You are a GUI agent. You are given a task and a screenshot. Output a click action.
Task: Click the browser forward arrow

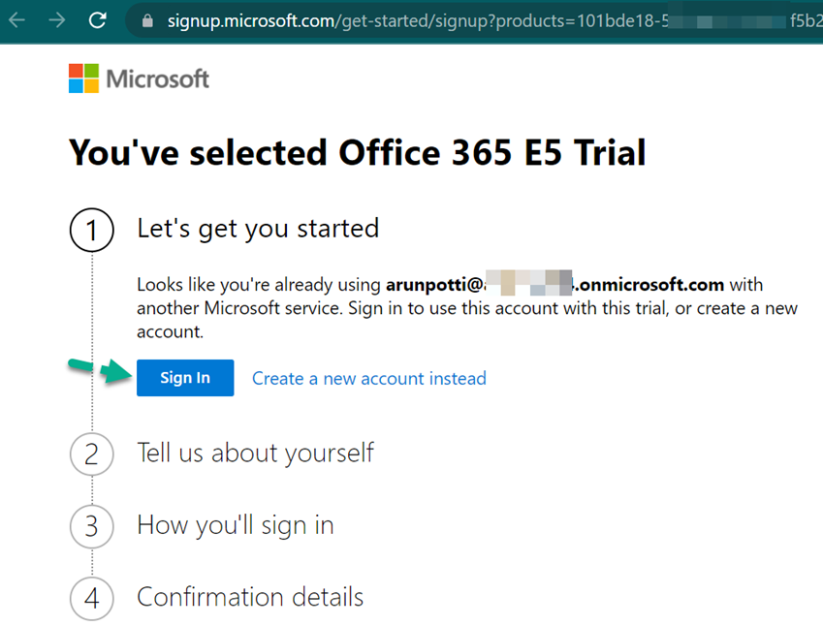pos(57,20)
